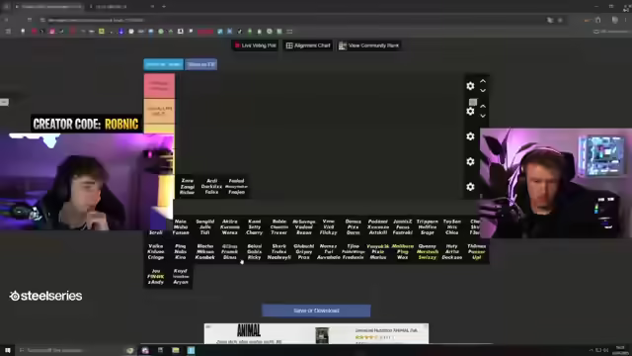
Task: Open the ANIMAL advertisement banner
Action: [x=316, y=334]
